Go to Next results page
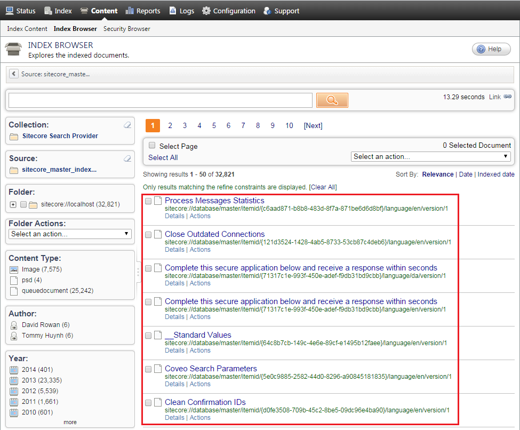 (313, 125)
